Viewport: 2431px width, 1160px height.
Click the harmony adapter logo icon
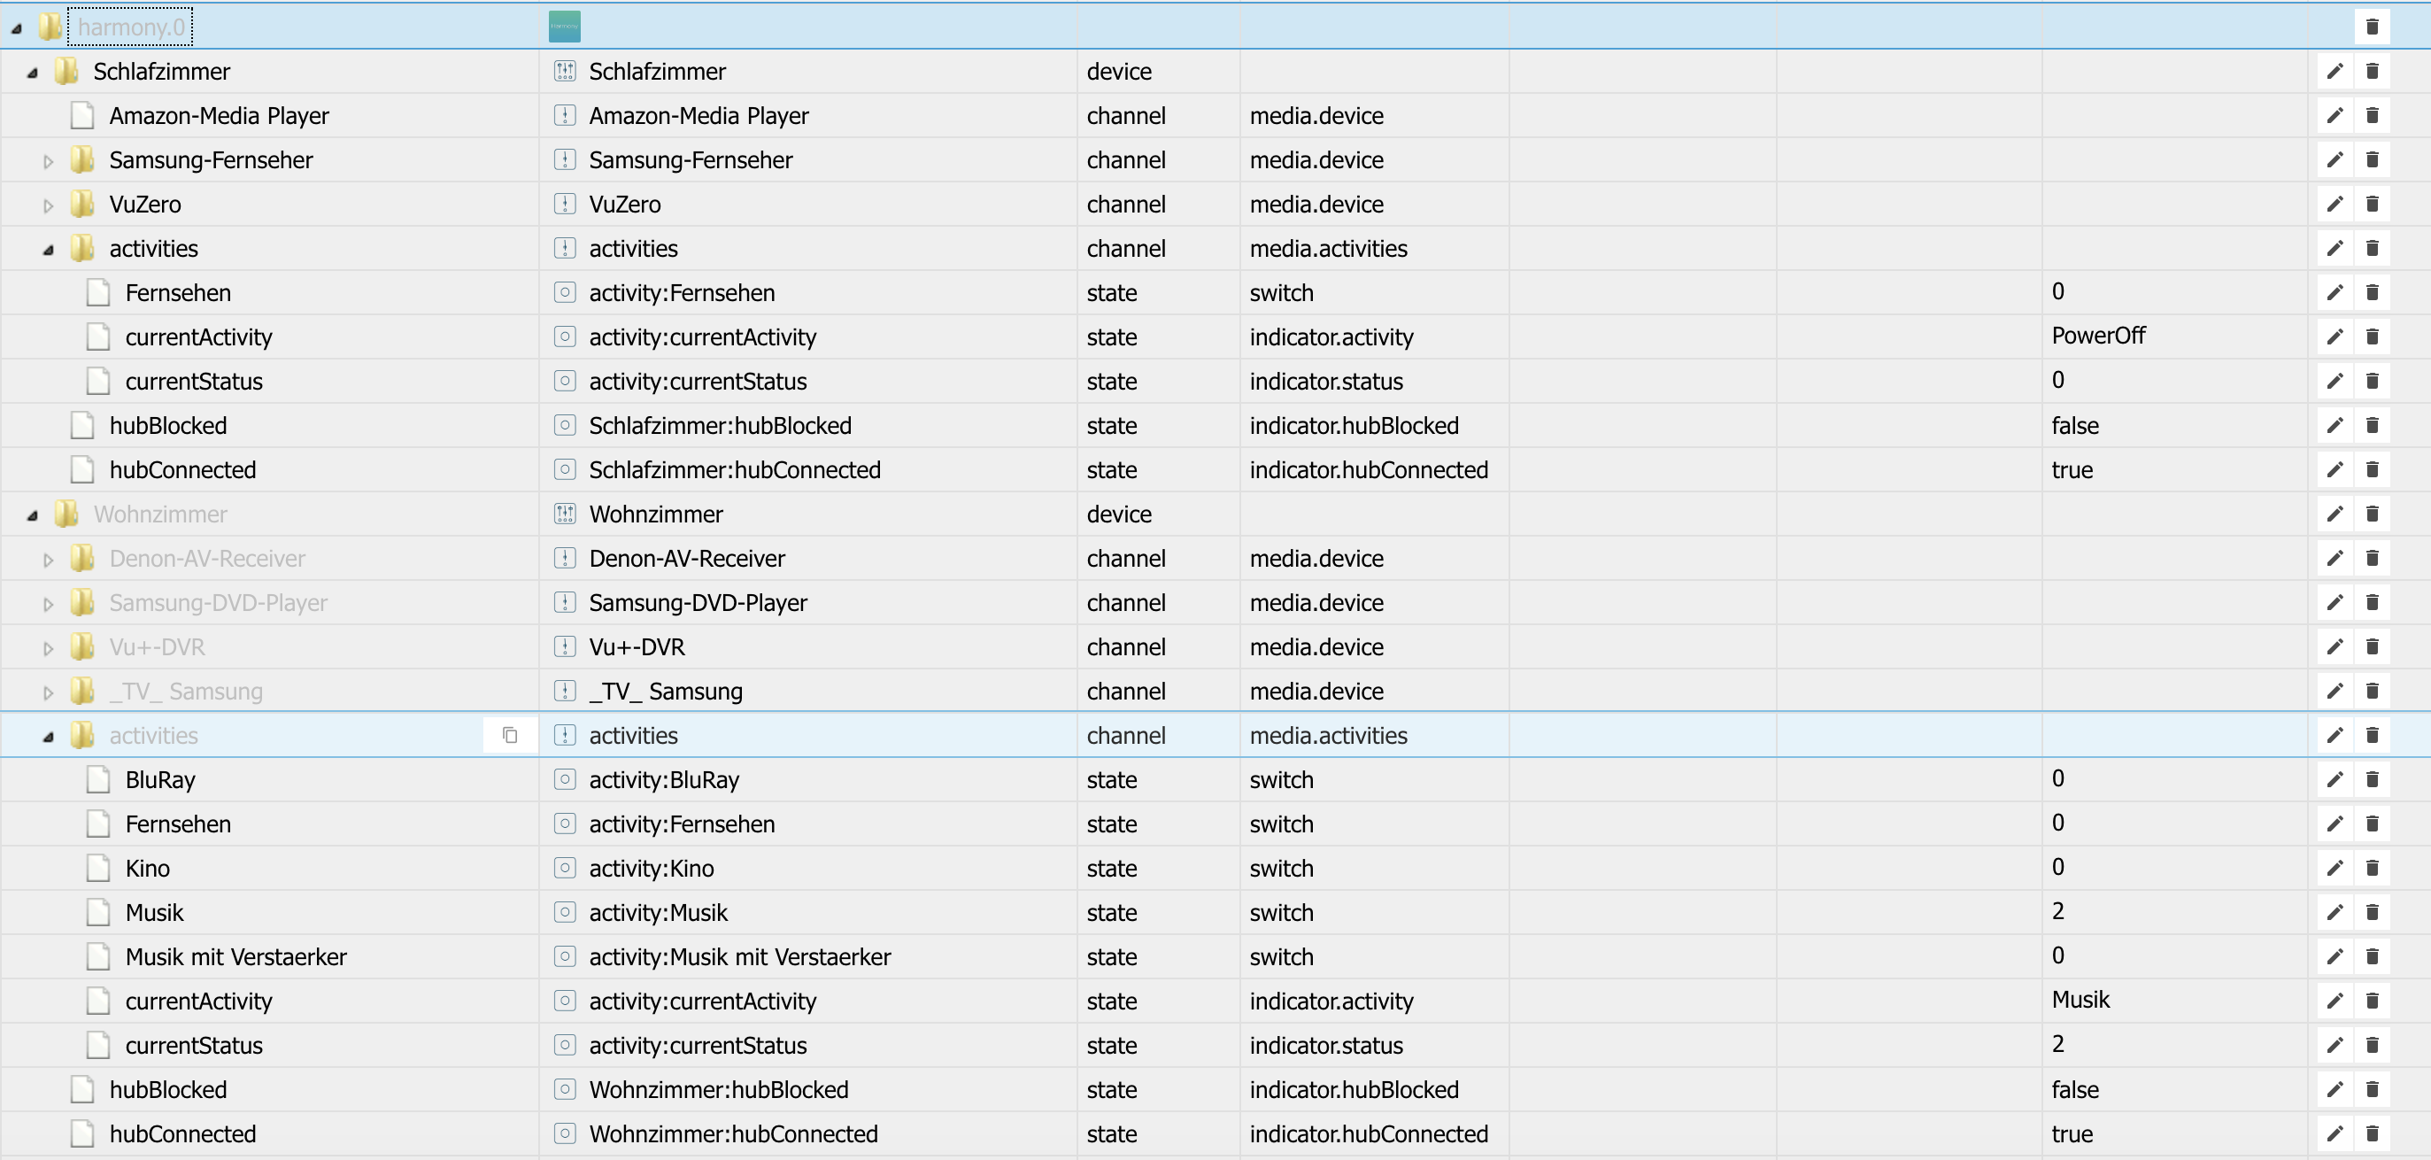coord(564,27)
